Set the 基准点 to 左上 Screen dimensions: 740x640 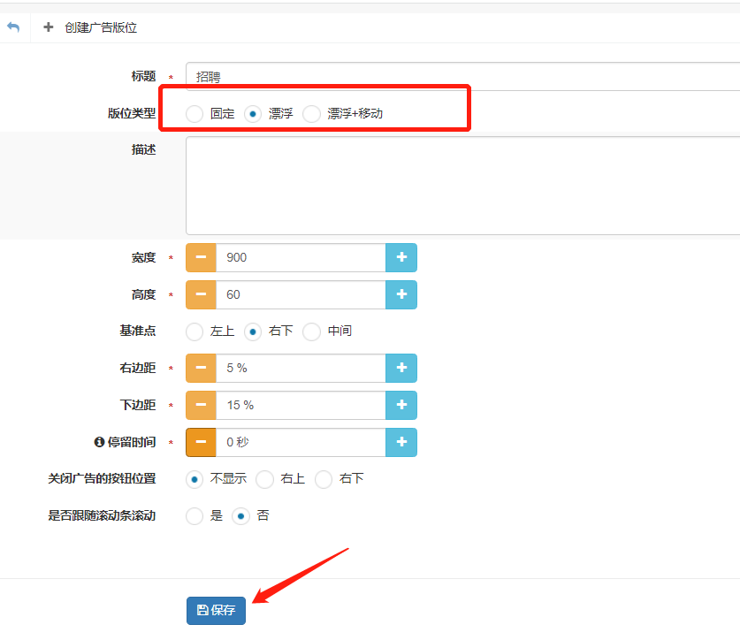point(195,331)
